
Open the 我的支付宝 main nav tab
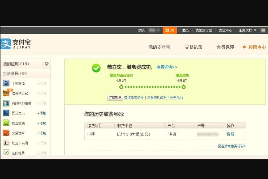159,47
